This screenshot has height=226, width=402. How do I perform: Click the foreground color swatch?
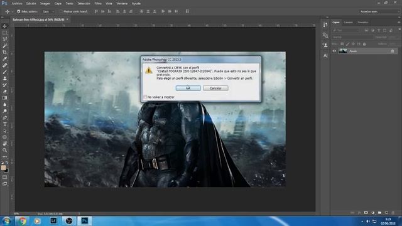[3, 168]
